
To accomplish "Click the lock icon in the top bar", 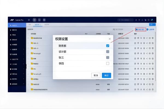I will tap(136, 20).
